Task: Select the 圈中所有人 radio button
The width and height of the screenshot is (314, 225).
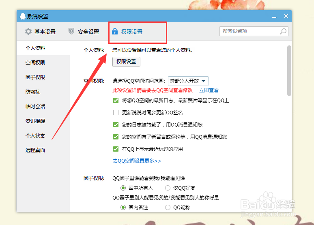Action: point(123,188)
